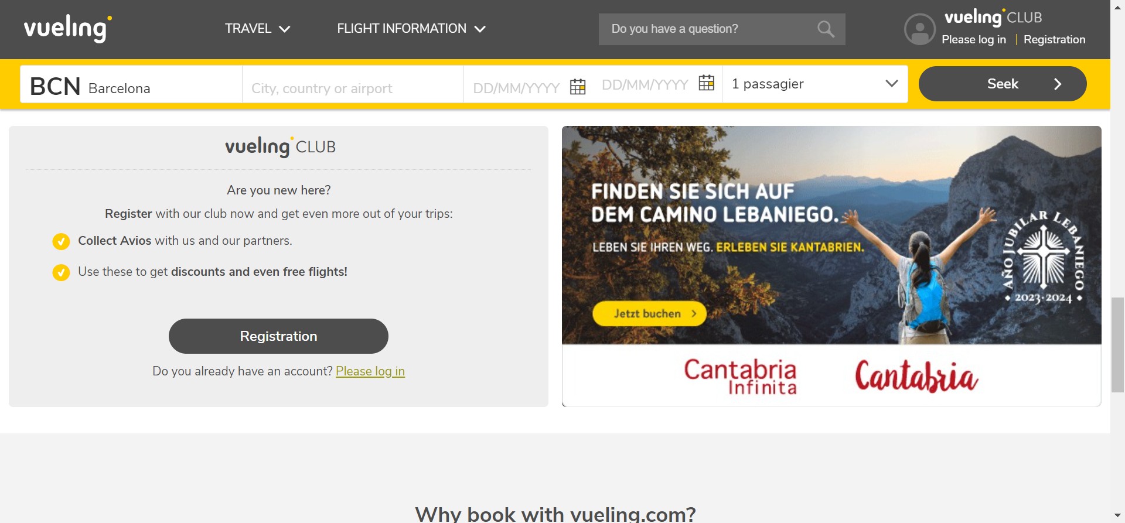Image resolution: width=1125 pixels, height=523 pixels.
Task: Click the destination city or airport field
Action: click(x=353, y=88)
